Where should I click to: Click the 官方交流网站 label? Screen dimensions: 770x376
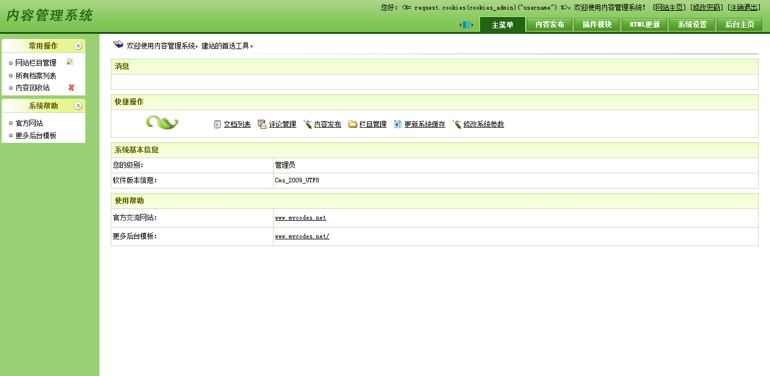[135, 218]
